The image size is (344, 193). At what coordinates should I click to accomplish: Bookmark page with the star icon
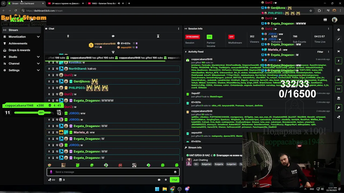(x=311, y=11)
